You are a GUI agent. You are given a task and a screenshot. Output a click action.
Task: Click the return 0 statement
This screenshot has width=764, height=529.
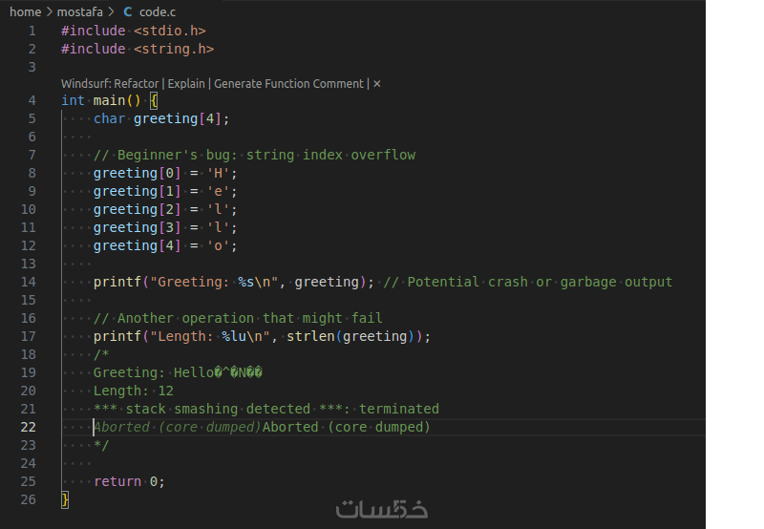click(x=129, y=481)
